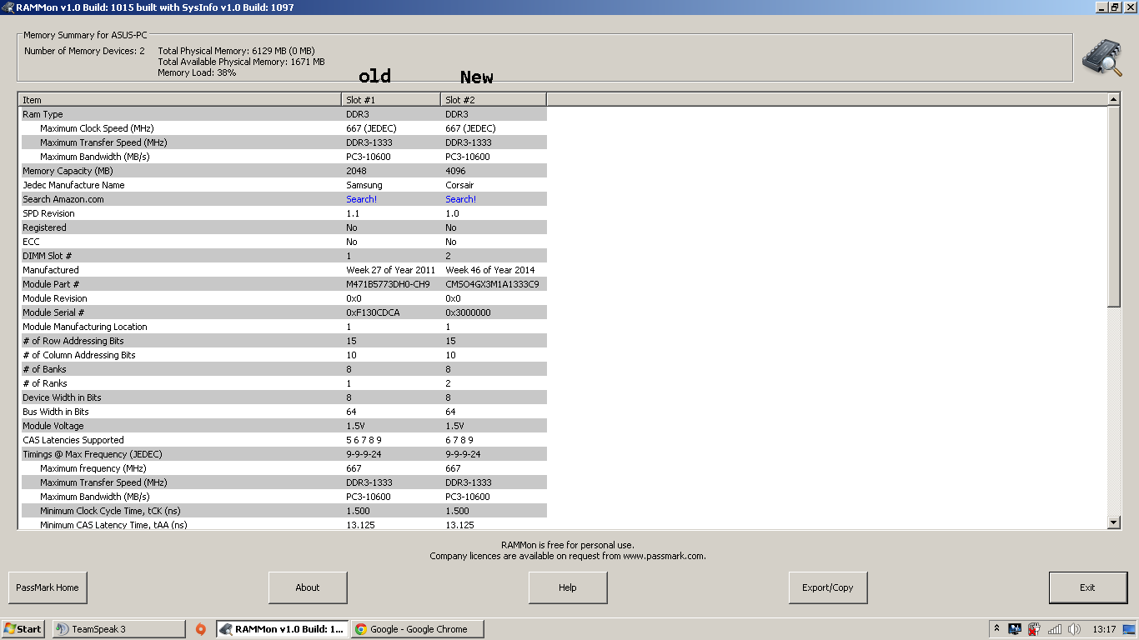Click the orange location icon in the taskbar

(201, 629)
